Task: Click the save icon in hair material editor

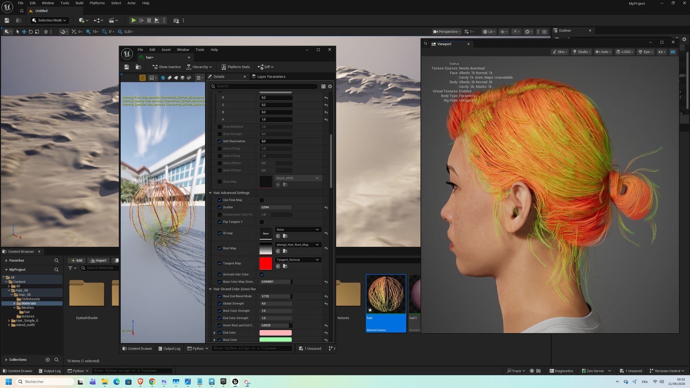Action: click(x=126, y=67)
